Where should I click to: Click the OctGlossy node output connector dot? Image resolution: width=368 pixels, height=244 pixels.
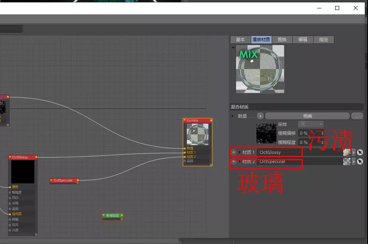[36, 157]
